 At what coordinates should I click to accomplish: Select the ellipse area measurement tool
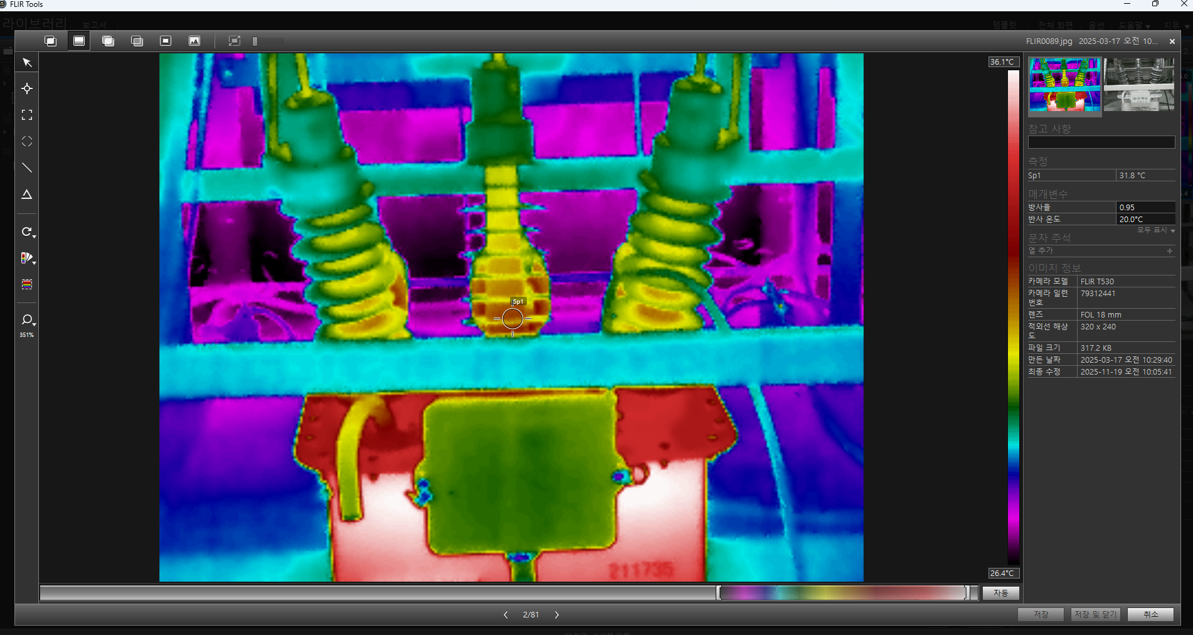tap(27, 141)
